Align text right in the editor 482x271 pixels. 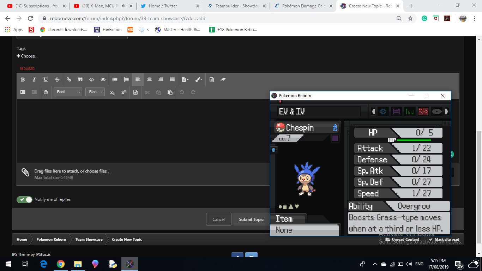(x=161, y=80)
